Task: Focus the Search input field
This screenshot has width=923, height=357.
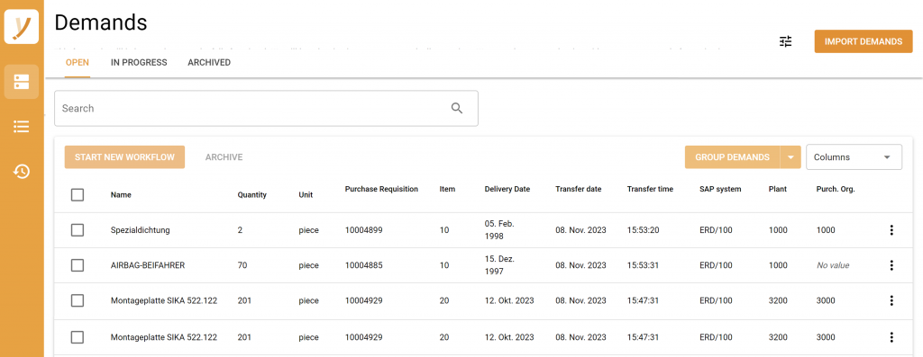Action: click(266, 108)
